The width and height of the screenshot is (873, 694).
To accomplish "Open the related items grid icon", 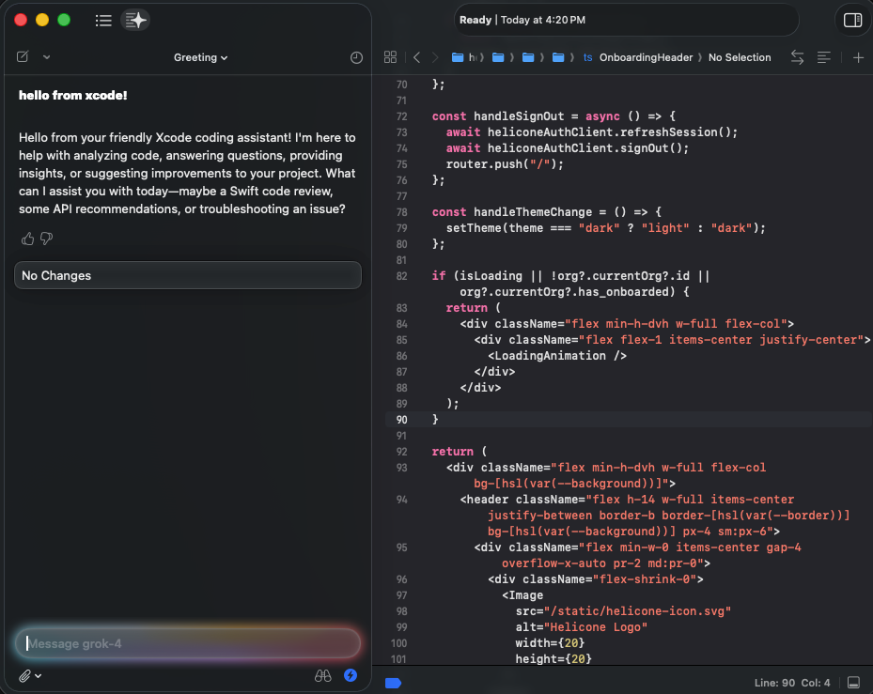I will tap(390, 56).
